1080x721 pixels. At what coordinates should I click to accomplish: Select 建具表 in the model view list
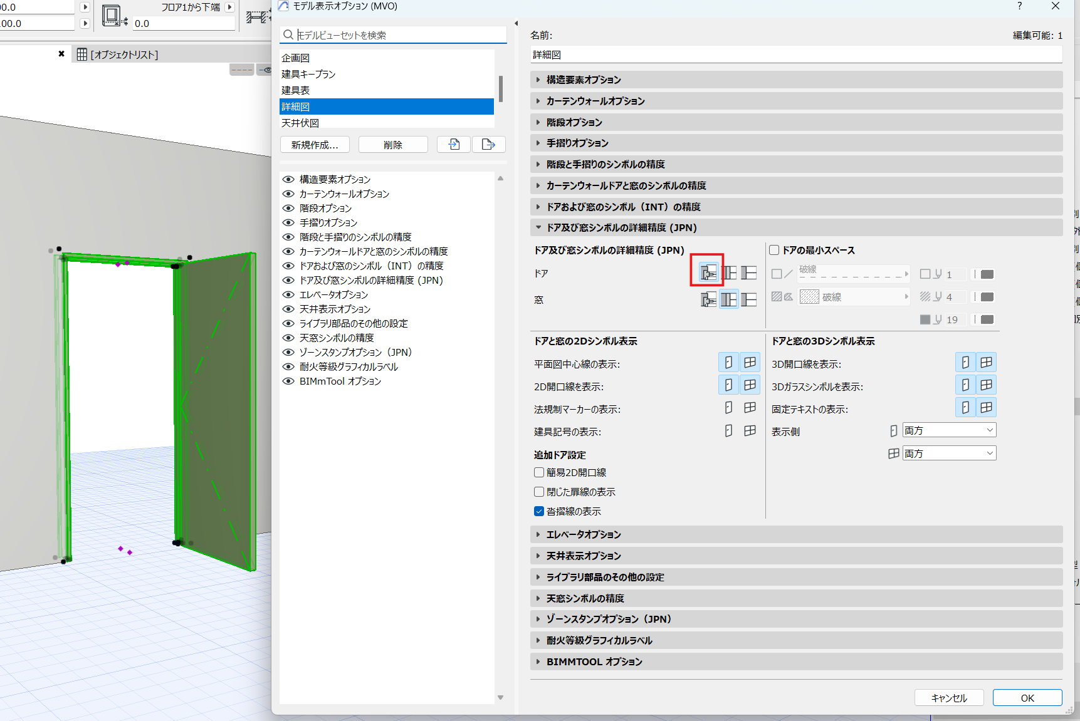[387, 90]
